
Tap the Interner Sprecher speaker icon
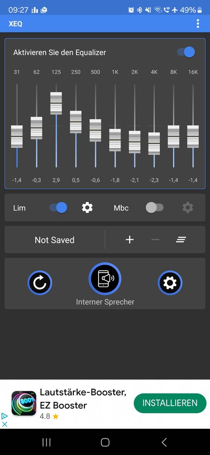[x=105, y=279]
